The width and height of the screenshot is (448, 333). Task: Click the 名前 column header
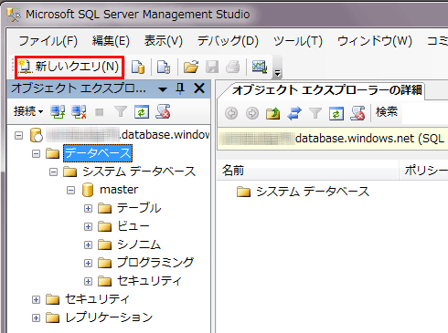(x=308, y=170)
